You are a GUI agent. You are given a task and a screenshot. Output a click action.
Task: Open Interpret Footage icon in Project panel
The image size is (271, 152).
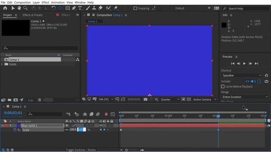[x=3, y=100]
